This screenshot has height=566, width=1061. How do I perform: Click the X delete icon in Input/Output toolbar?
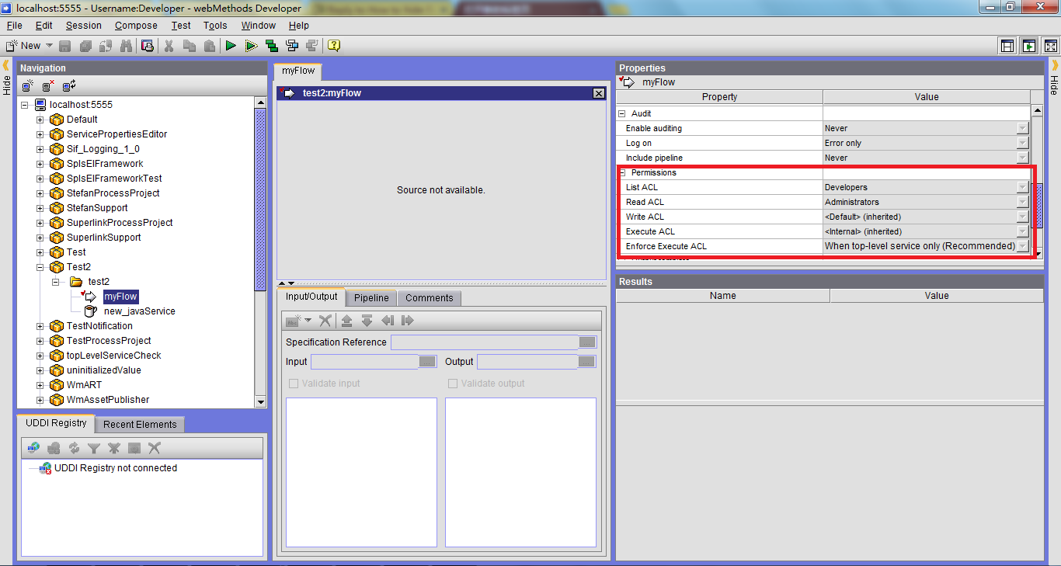click(x=325, y=321)
